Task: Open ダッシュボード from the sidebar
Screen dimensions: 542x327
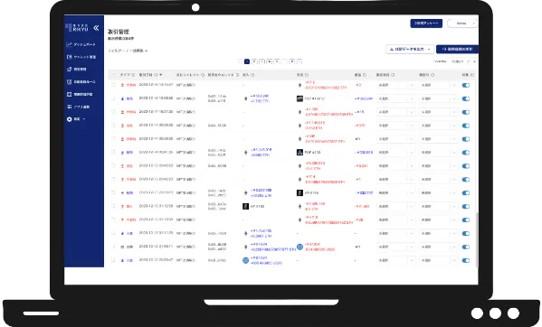Action: click(81, 44)
